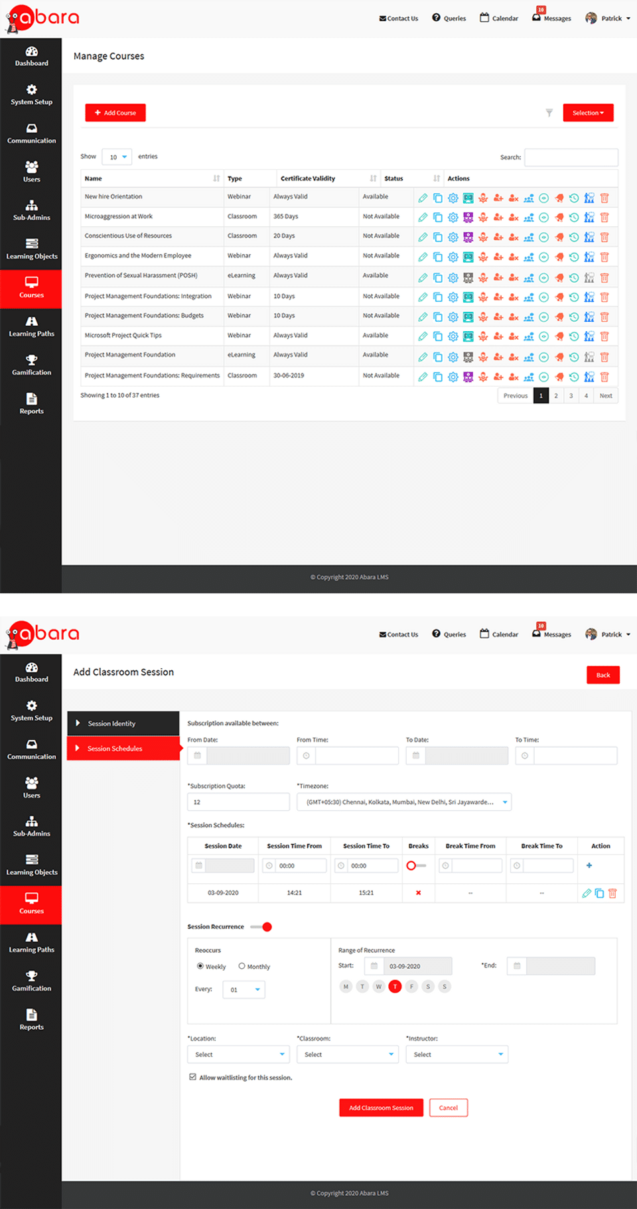Open Dashboard in Manage Courses sidebar

pos(31,57)
